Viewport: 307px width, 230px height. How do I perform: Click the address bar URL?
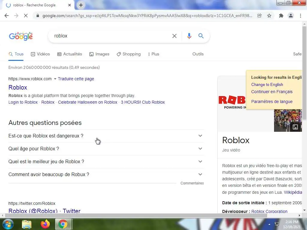[147, 16]
